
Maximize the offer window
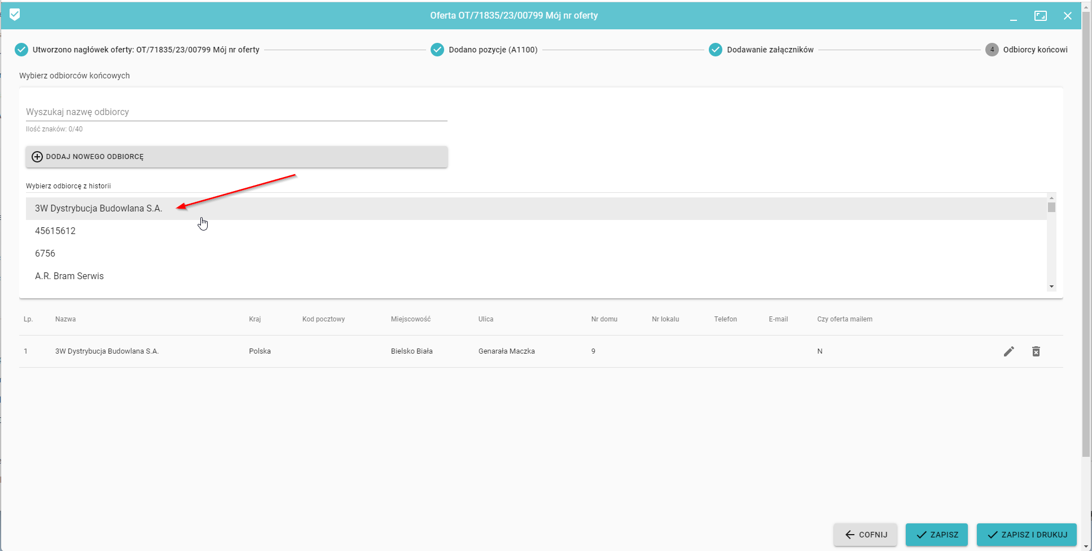pos(1040,16)
